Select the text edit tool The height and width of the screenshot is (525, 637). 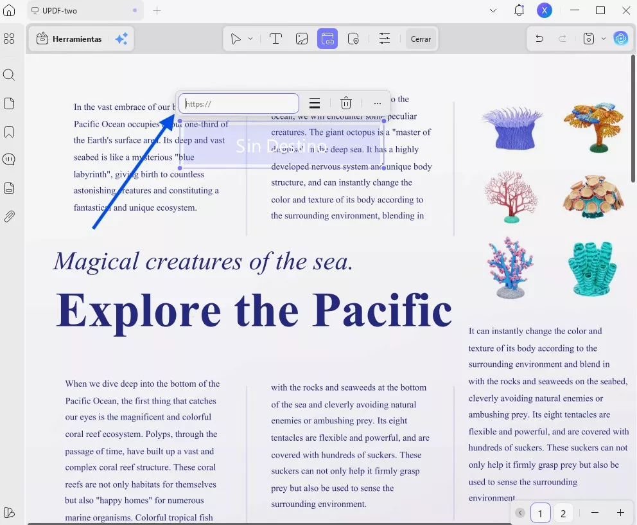click(275, 39)
